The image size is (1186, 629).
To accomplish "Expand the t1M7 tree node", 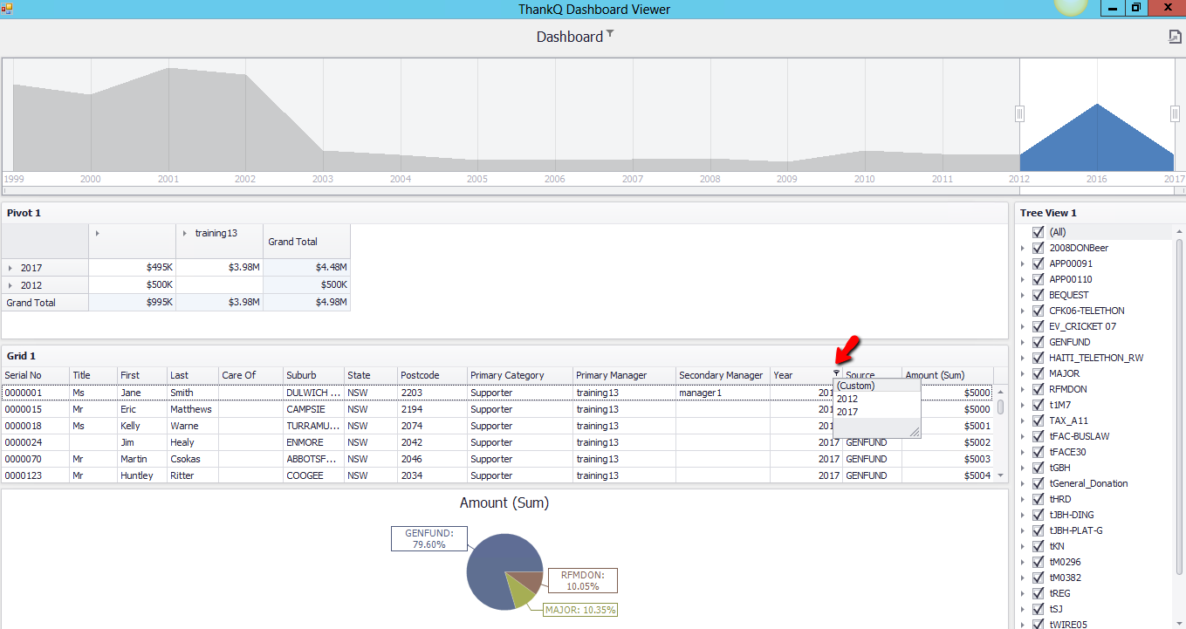I will pyautogui.click(x=1023, y=405).
